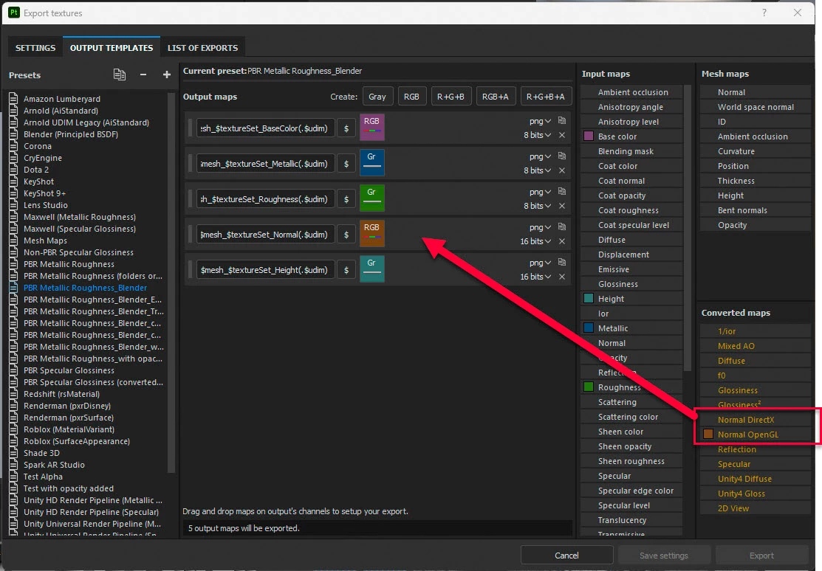822x571 pixels.
Task: Click the Input maps list scrollbar
Action: pyautogui.click(x=688, y=228)
